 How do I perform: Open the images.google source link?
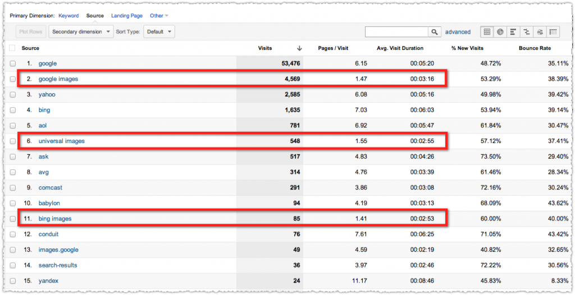[58, 250]
